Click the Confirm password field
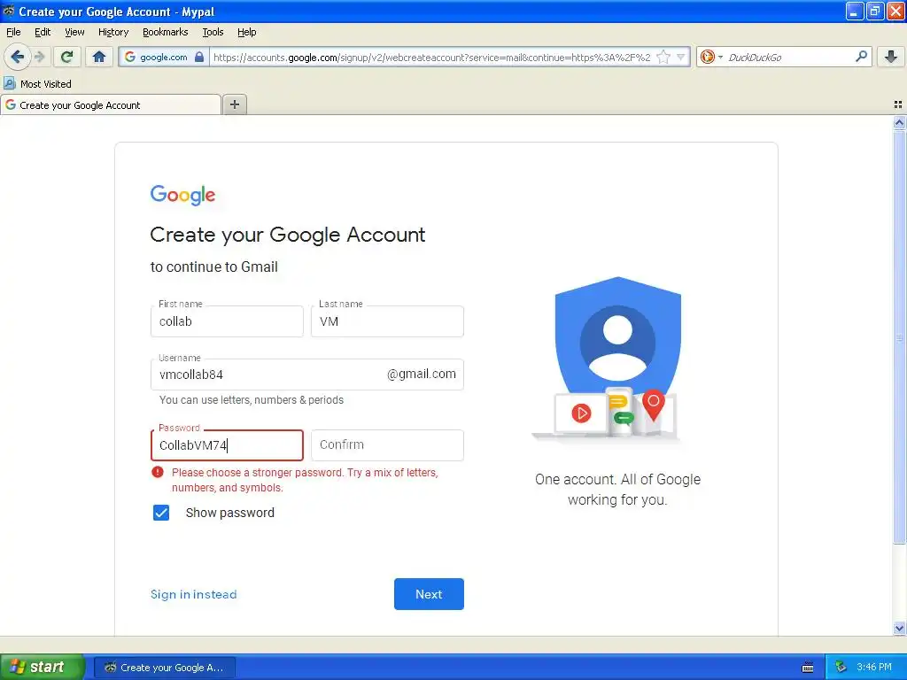907x680 pixels. point(387,445)
